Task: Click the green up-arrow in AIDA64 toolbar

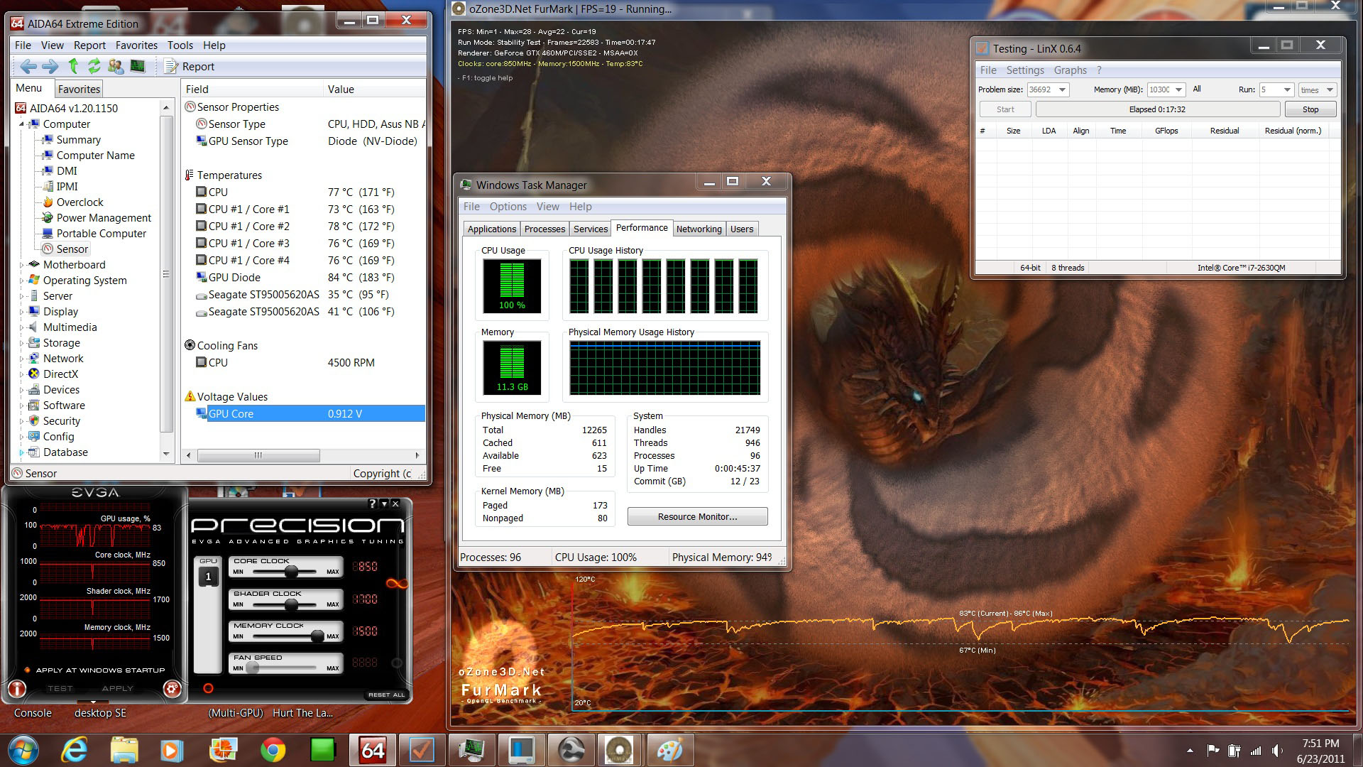Action: [x=73, y=66]
